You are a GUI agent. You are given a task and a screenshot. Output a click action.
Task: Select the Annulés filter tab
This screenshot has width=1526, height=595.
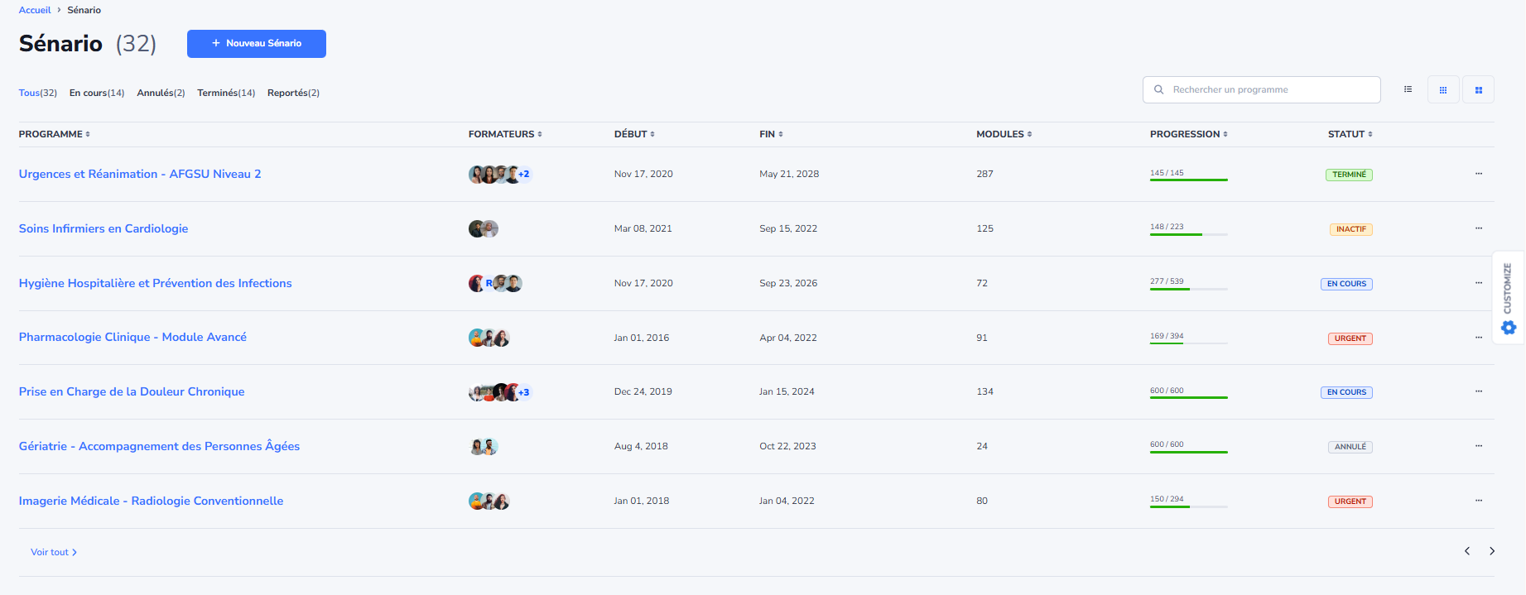point(161,93)
